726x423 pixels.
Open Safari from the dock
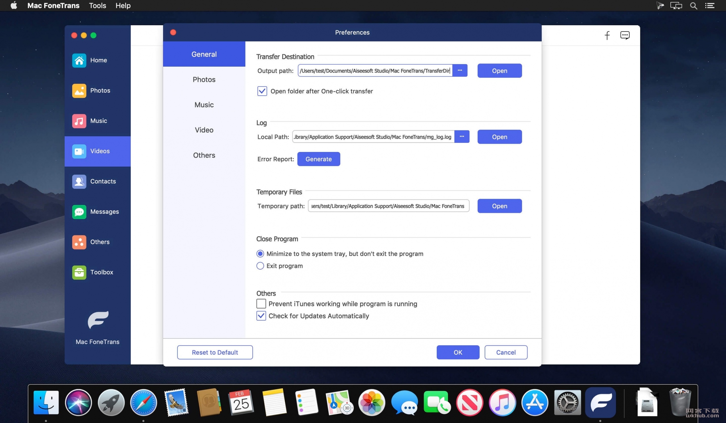(x=143, y=402)
